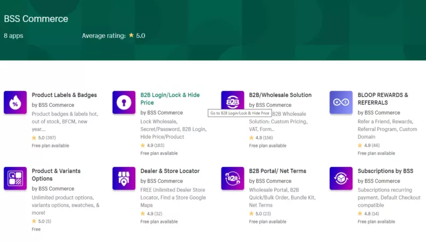Click the Average rating 5.0 text
The height and width of the screenshot is (241, 426).
[x=113, y=36]
